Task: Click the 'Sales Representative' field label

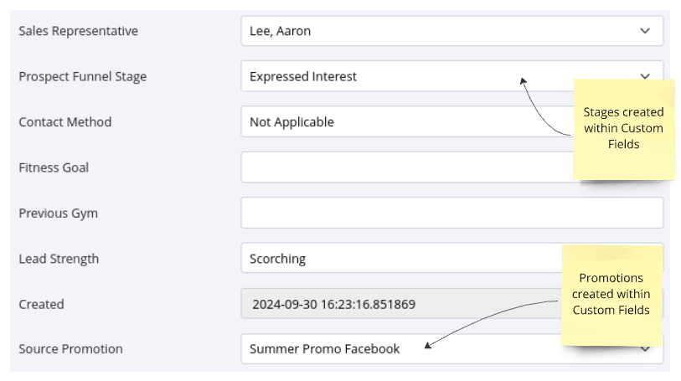Action: point(78,31)
